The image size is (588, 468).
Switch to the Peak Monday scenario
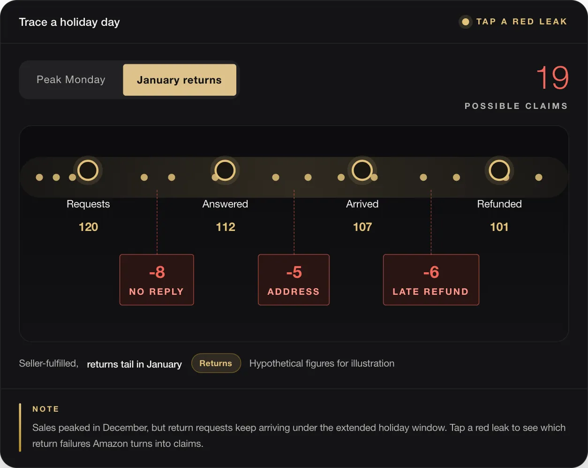tap(71, 80)
